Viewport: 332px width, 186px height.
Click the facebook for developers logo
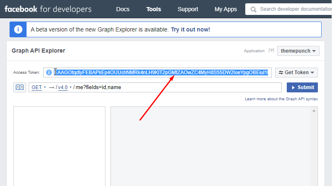[x=48, y=9]
